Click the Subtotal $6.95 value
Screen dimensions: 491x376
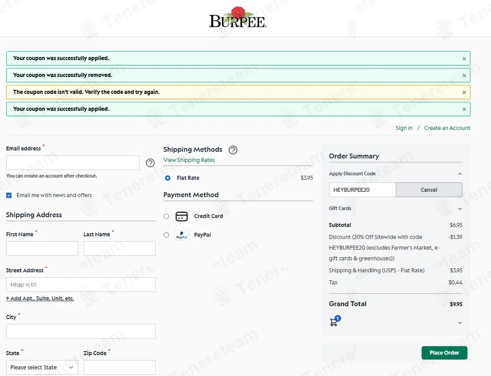pyautogui.click(x=456, y=225)
